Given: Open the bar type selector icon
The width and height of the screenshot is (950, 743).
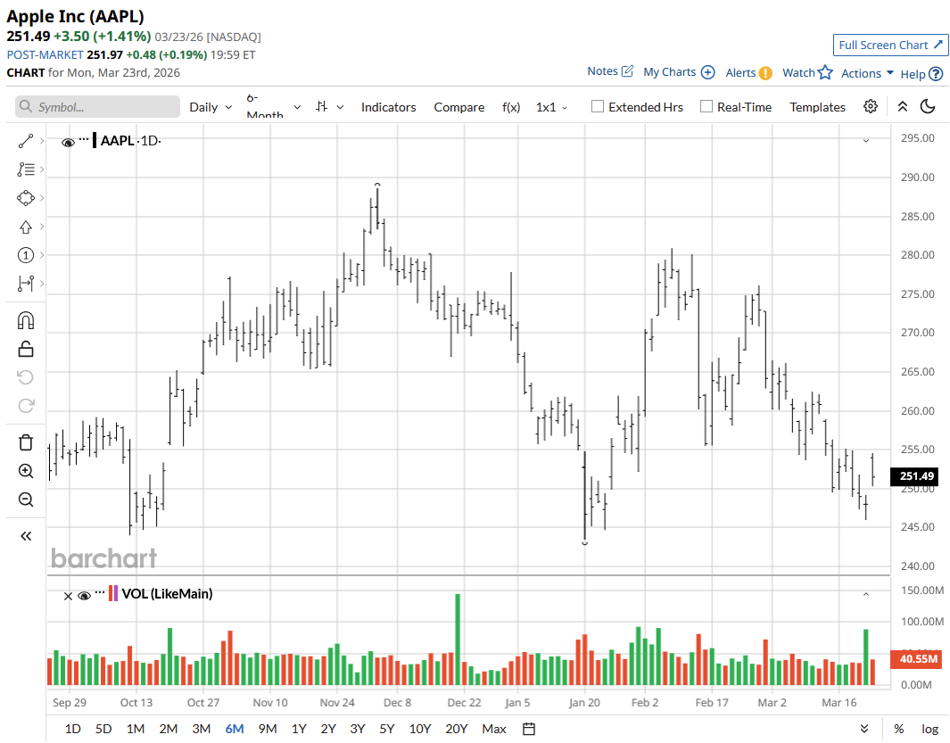Looking at the screenshot, I should click(x=322, y=107).
